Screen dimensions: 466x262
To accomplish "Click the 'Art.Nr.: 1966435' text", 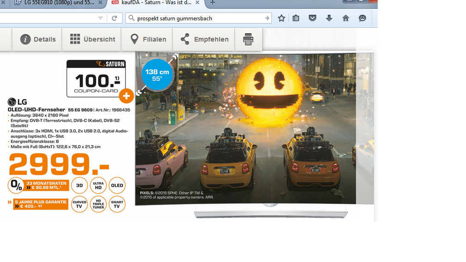I will [113, 110].
